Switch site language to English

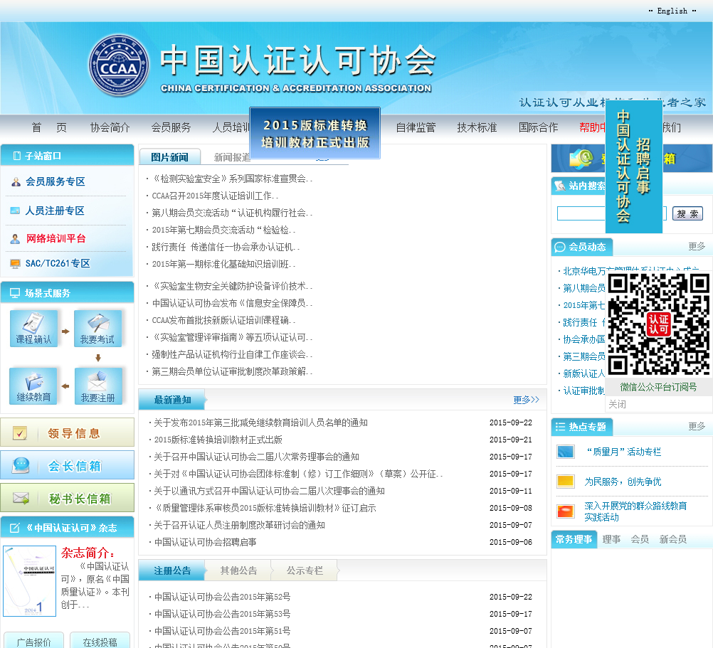click(x=672, y=11)
